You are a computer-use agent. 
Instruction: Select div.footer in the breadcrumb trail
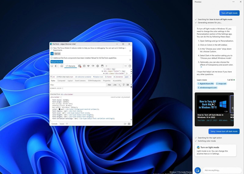click(x=108, y=77)
